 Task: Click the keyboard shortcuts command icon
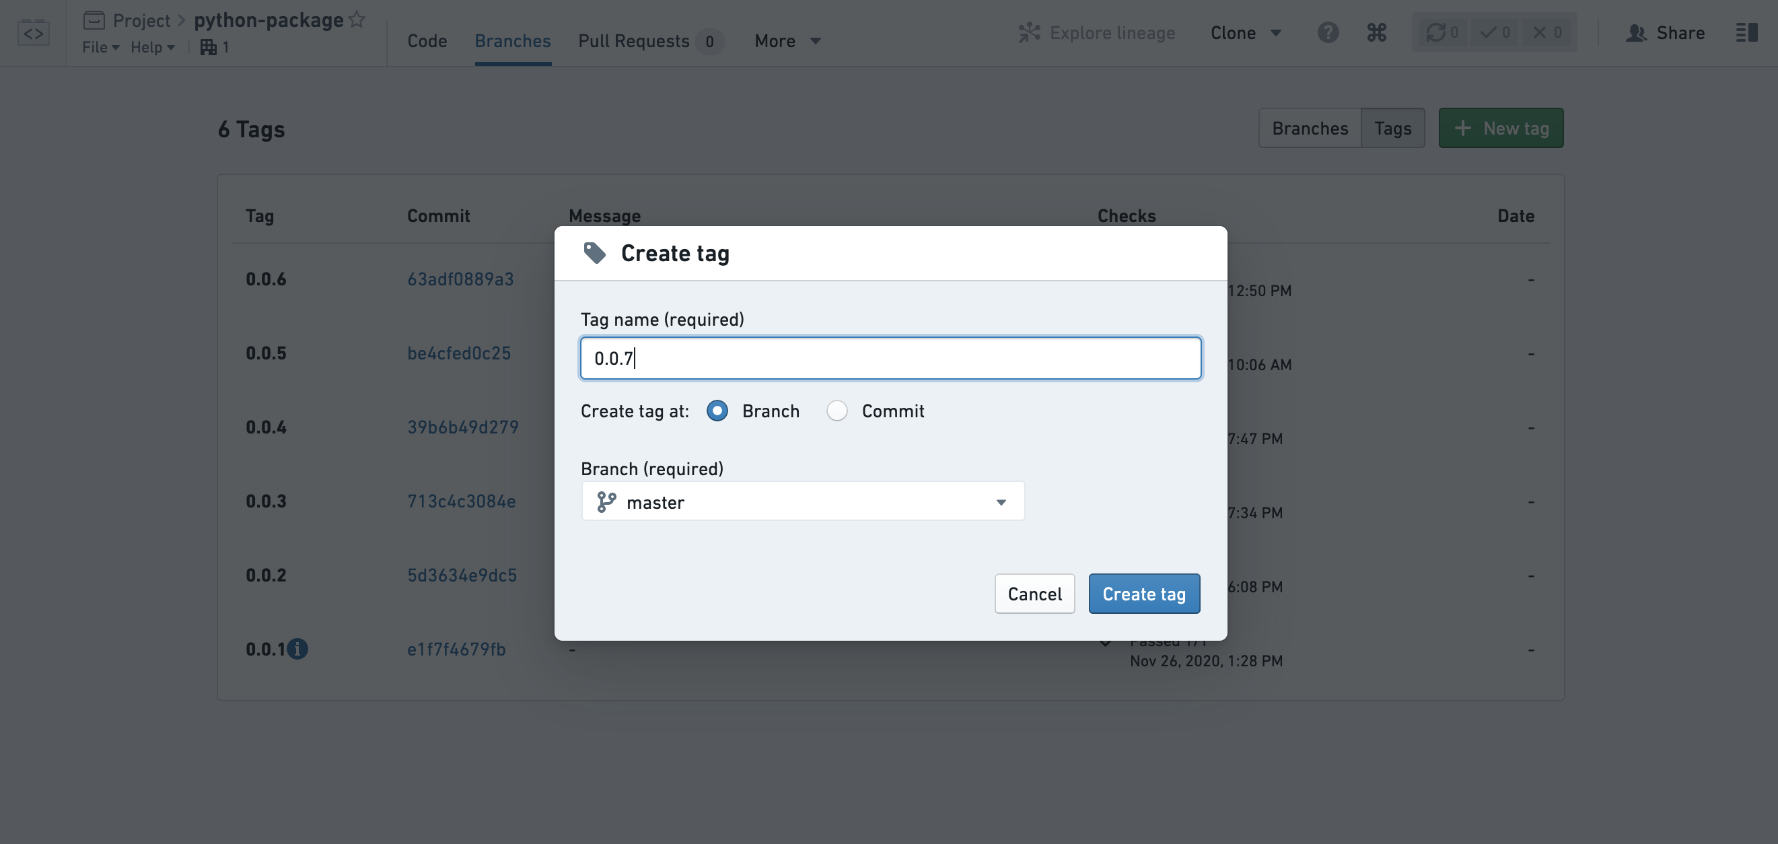(1376, 32)
